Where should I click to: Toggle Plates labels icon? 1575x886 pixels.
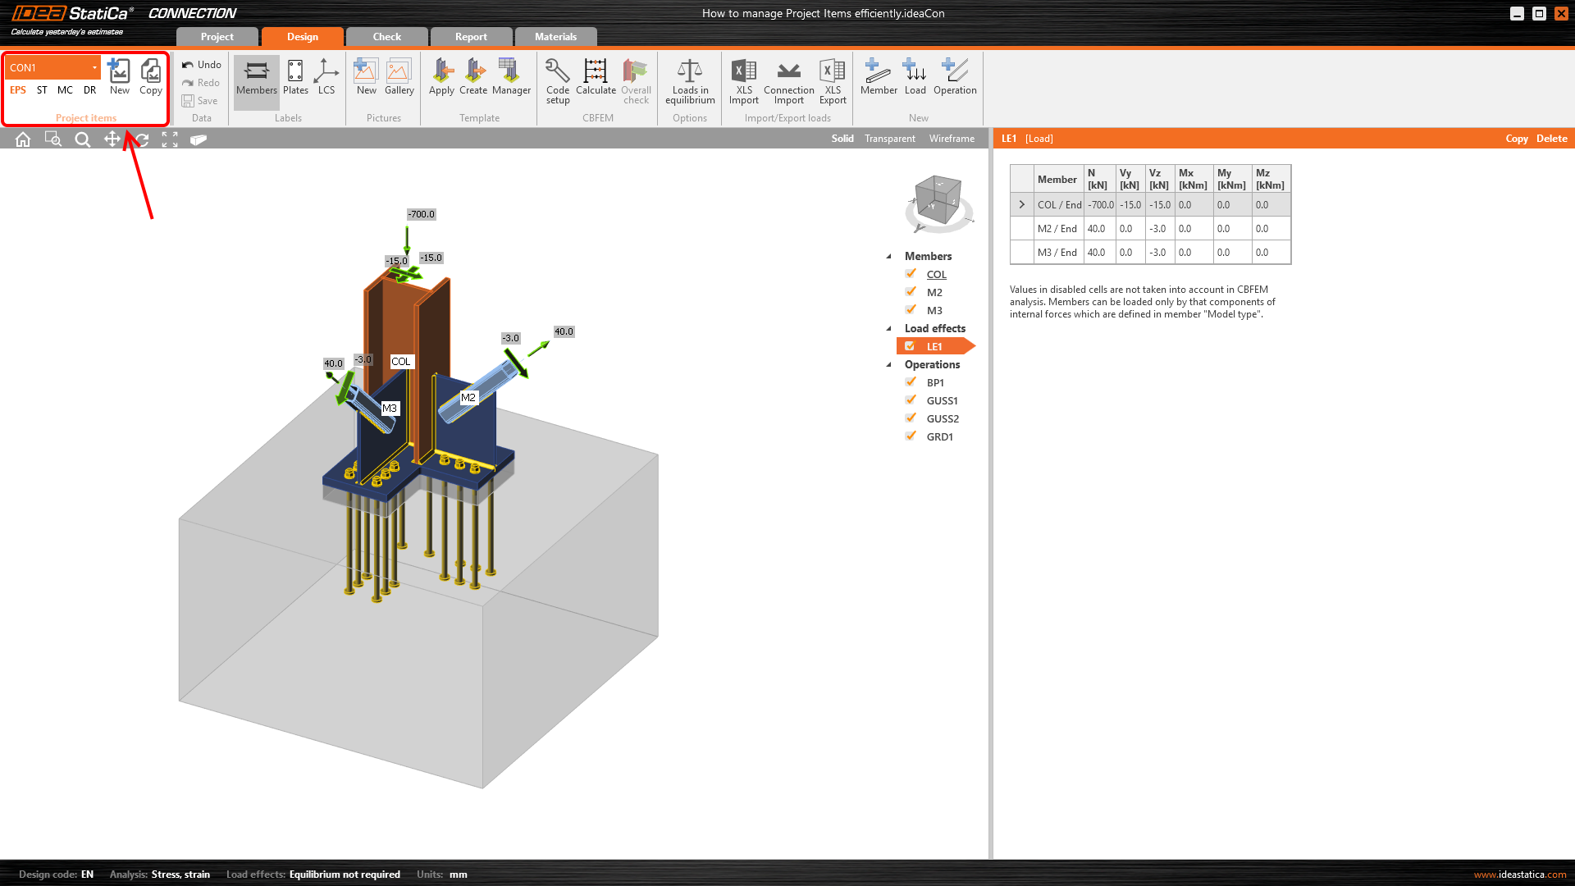[x=295, y=72]
